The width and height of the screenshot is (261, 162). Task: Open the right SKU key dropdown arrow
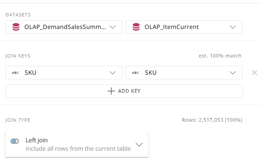[x=233, y=73]
